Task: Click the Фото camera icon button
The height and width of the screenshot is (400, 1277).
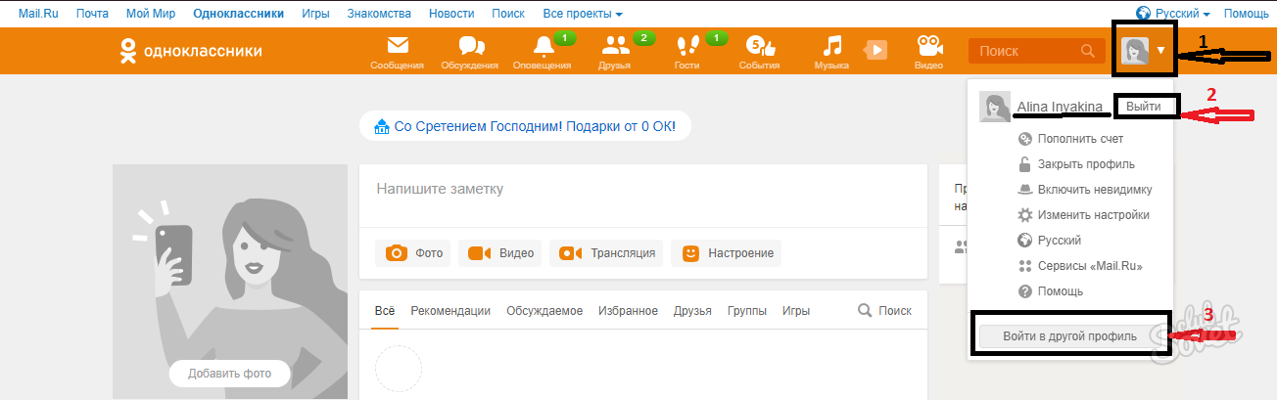Action: [x=396, y=253]
